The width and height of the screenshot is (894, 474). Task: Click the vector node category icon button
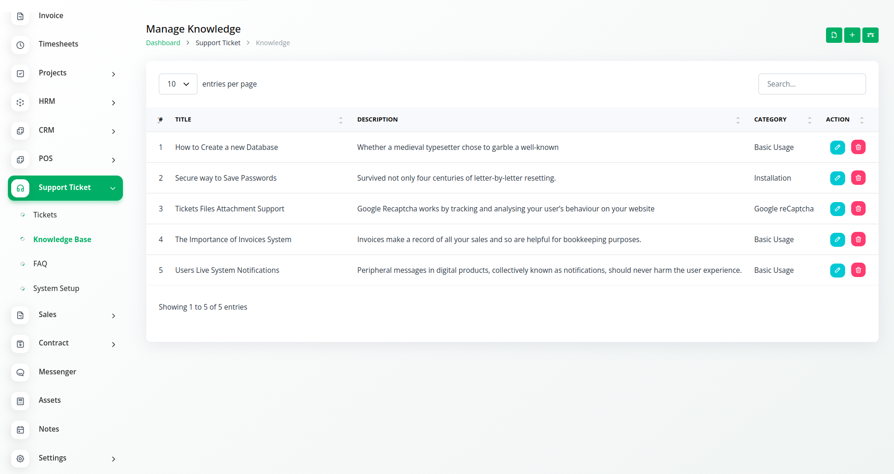pyautogui.click(x=870, y=35)
